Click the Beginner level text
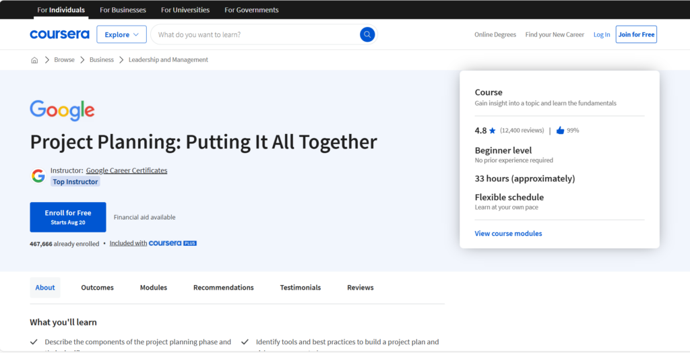This screenshot has width=690, height=353. tap(503, 150)
